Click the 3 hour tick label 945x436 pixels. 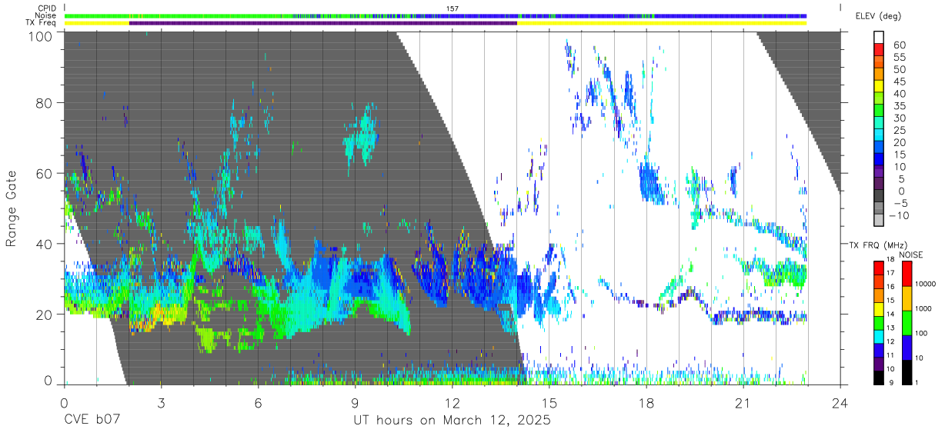pos(162,404)
